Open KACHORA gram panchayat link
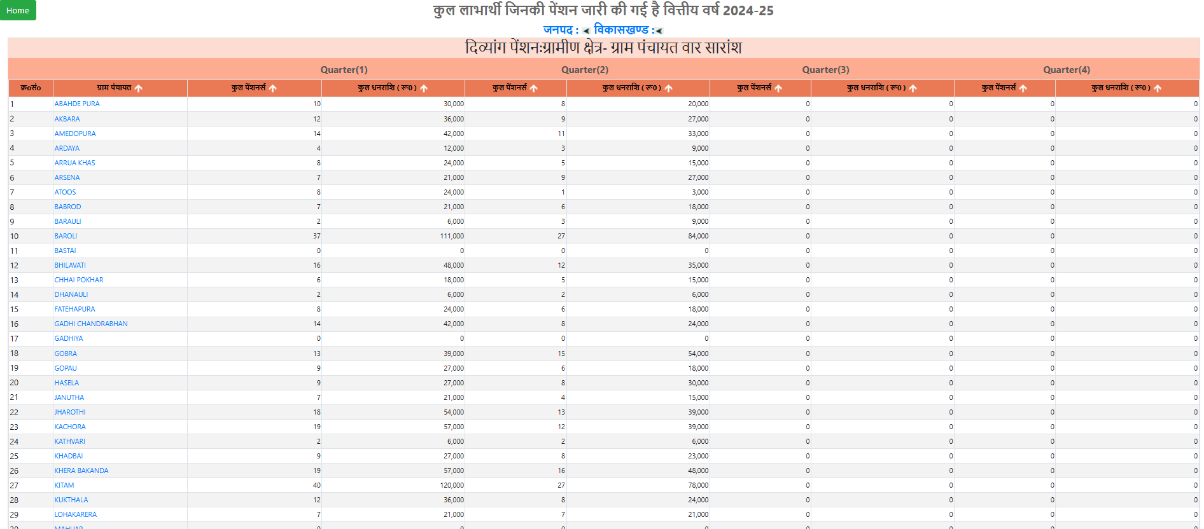This screenshot has height=529, width=1204. [x=70, y=427]
